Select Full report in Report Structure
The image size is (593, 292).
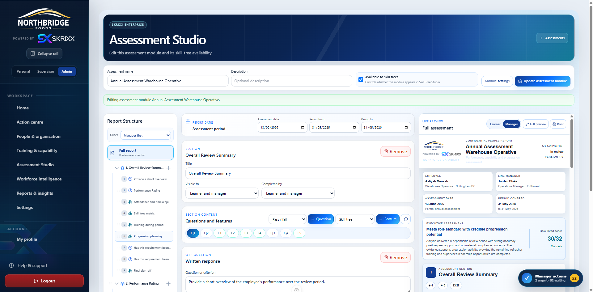pyautogui.click(x=140, y=153)
